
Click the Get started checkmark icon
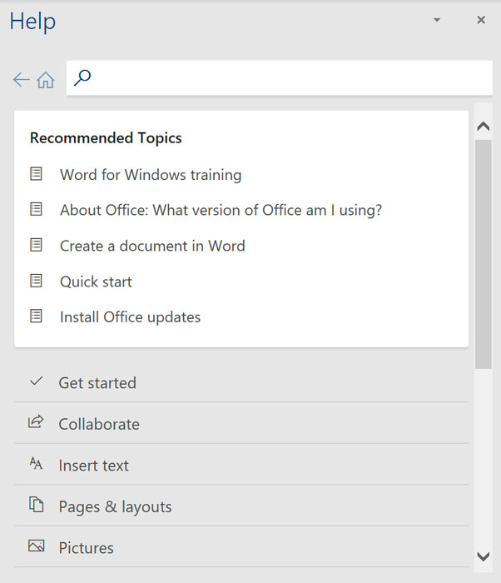pyautogui.click(x=36, y=382)
